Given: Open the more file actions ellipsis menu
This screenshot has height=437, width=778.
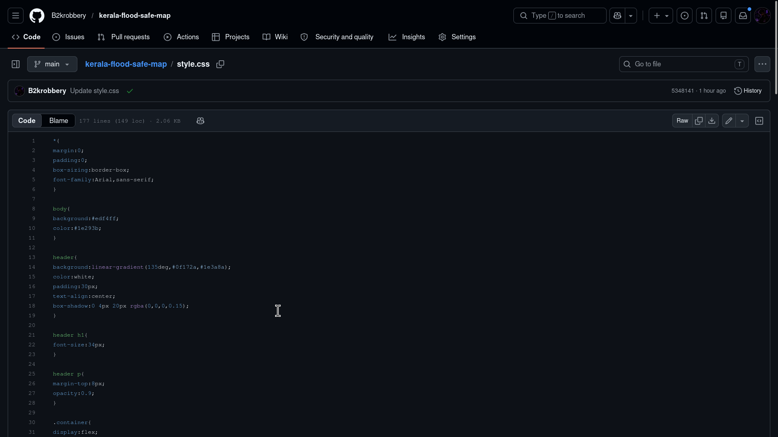Looking at the screenshot, I should 762,64.
